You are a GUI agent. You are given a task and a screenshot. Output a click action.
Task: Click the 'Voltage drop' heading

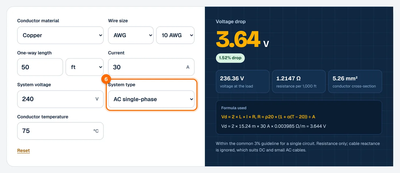point(231,21)
